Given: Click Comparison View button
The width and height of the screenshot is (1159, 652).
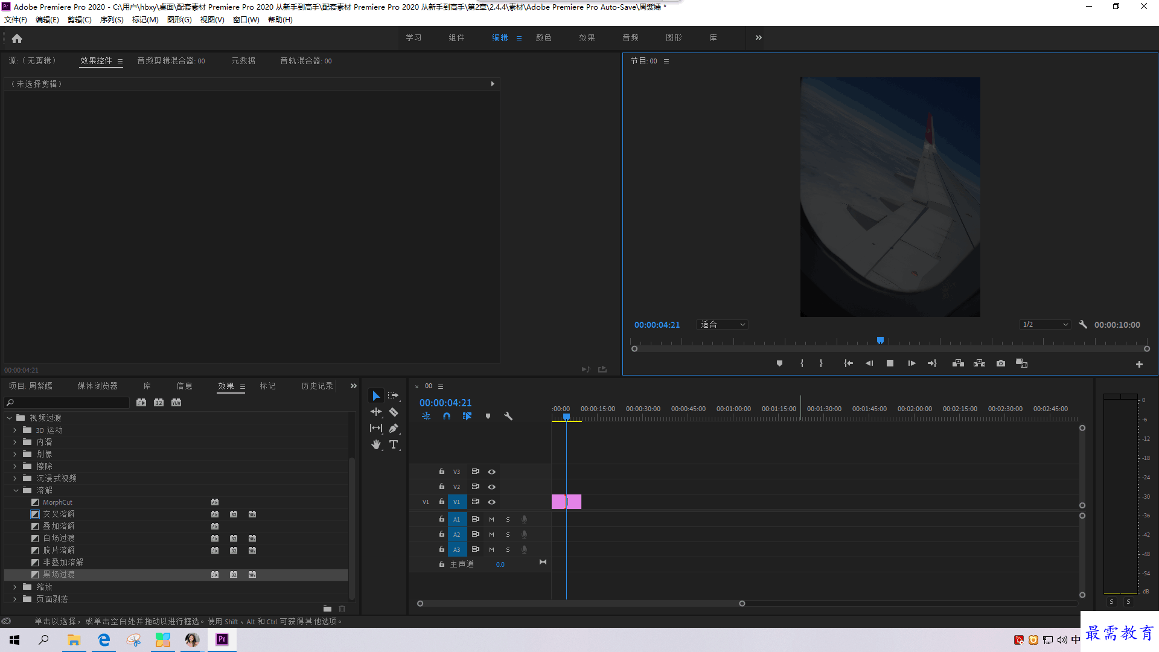Looking at the screenshot, I should click(x=1021, y=363).
